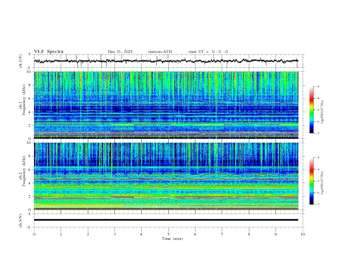Click the time axis tick label '5'
Screen dimensions: 341x263
pos(168,234)
